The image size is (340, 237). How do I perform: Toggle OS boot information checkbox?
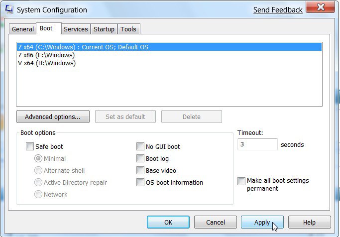pyautogui.click(x=140, y=182)
